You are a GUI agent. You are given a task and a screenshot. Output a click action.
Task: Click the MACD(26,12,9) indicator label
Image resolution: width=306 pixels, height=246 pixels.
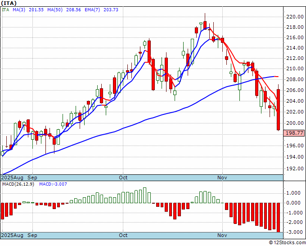pos(18,184)
